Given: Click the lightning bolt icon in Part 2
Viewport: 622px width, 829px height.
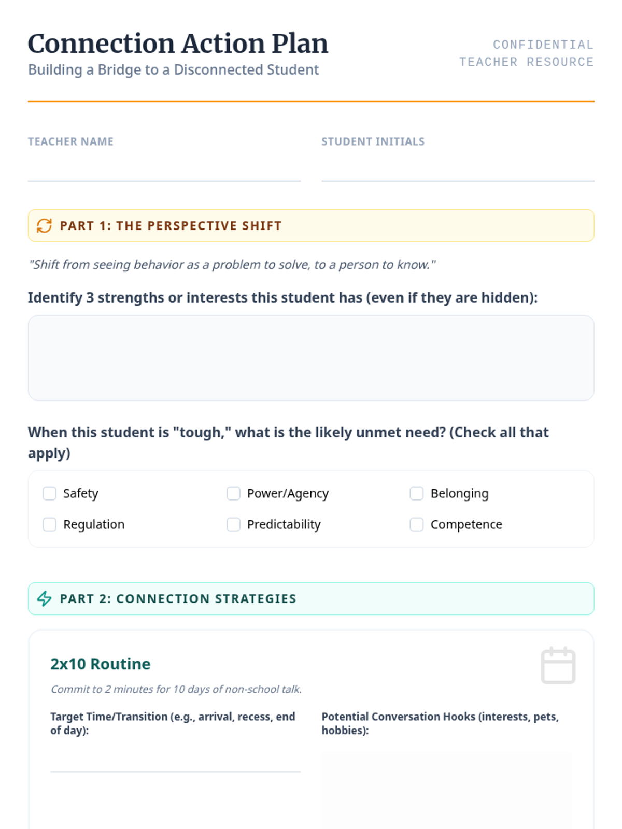Looking at the screenshot, I should [x=44, y=599].
